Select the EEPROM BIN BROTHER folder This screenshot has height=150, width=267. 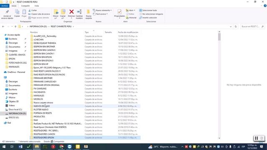point(44,47)
